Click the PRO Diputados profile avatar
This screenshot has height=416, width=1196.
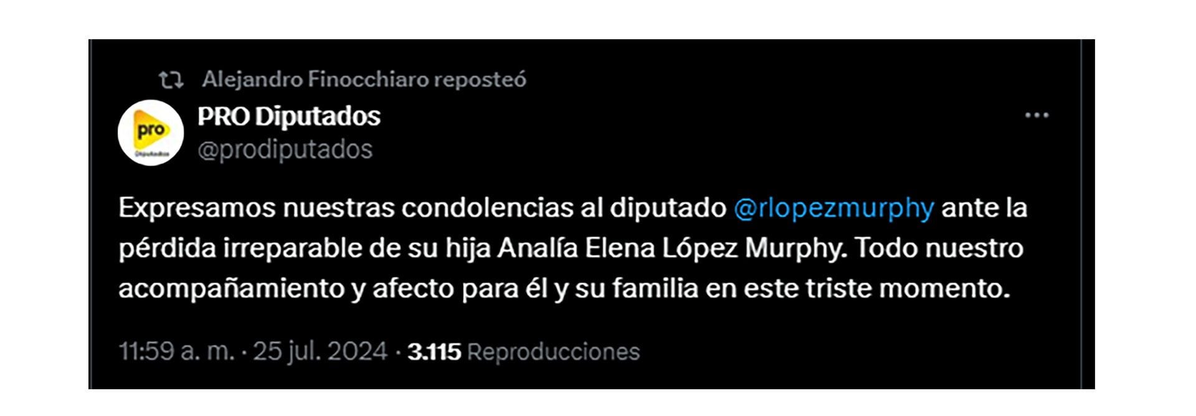pos(151,133)
